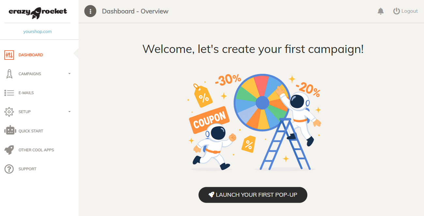Click the Dashboard sliders icon
Screen dimensions: 424x216
tap(9, 55)
